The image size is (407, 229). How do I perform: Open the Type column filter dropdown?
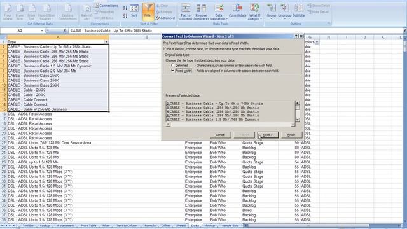(106, 42)
